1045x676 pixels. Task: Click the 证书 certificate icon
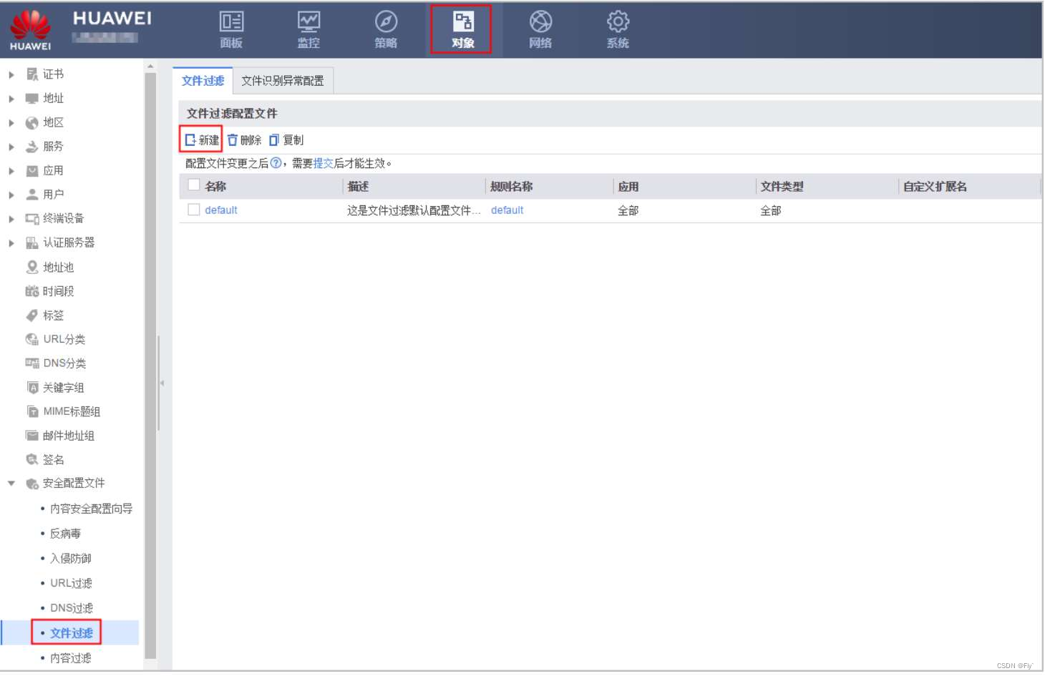click(x=32, y=74)
